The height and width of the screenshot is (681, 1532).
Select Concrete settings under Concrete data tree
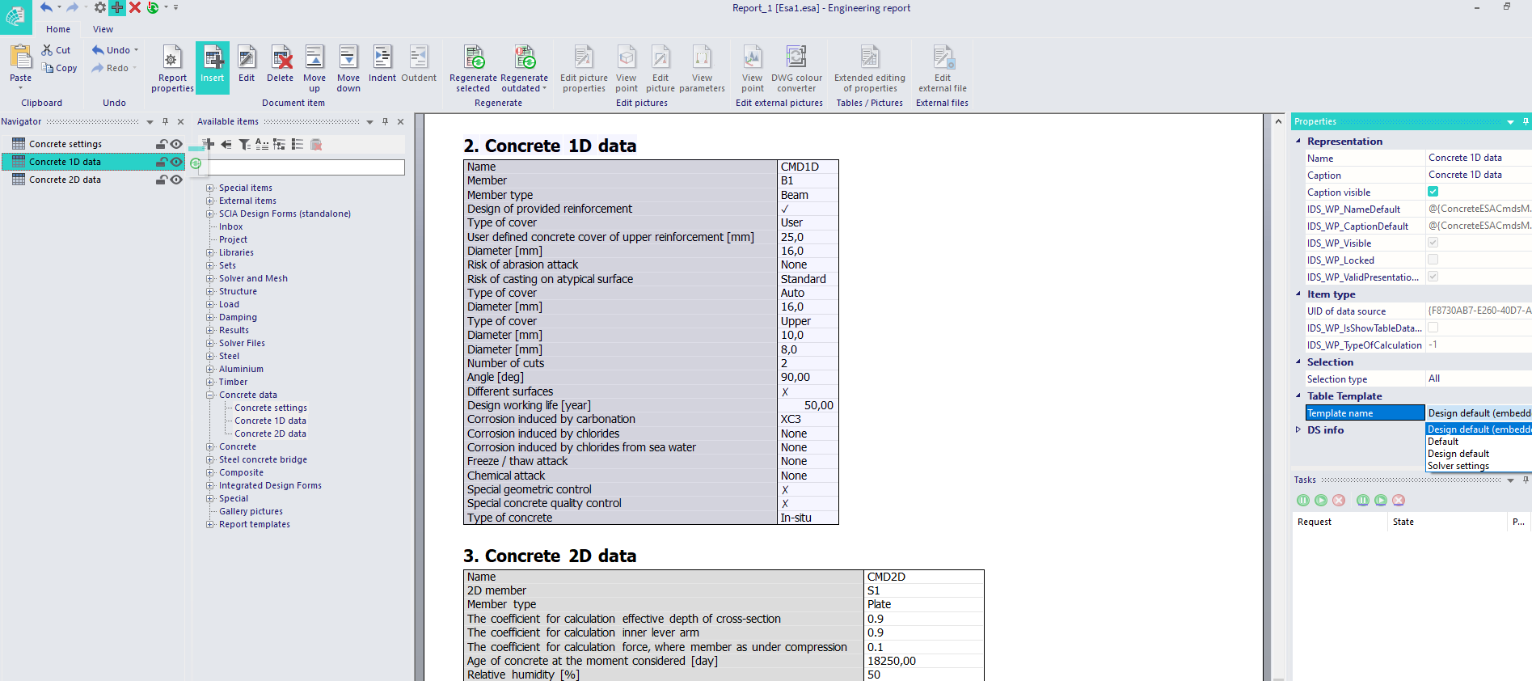(x=271, y=408)
